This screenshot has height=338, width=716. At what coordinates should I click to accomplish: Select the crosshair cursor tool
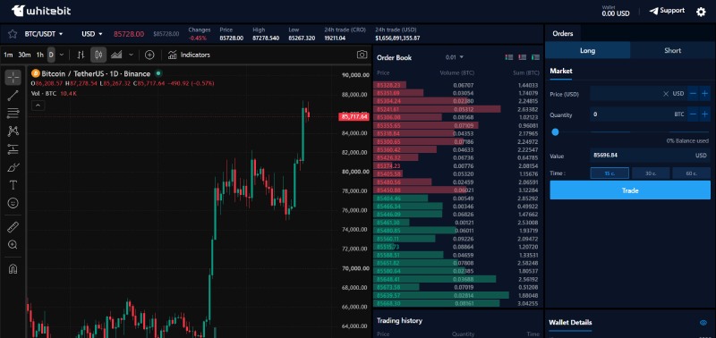click(x=13, y=78)
